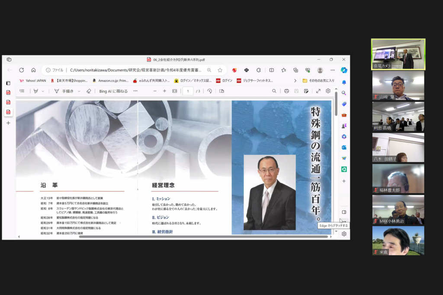Click the PDF page number field
443x295 pixels.
188,91
